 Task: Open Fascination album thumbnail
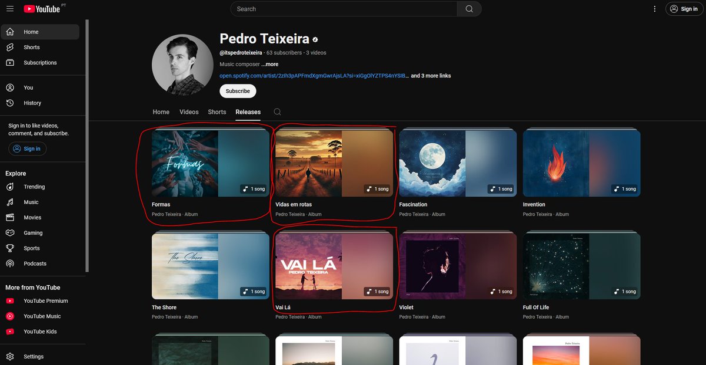(458, 163)
